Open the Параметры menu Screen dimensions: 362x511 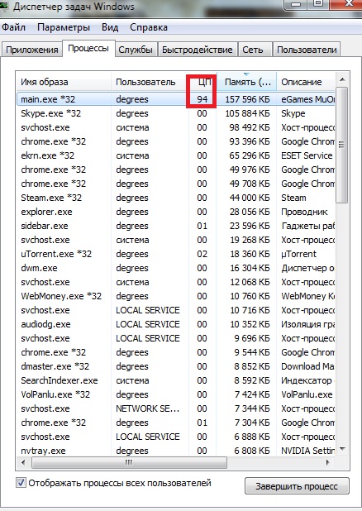[64, 27]
